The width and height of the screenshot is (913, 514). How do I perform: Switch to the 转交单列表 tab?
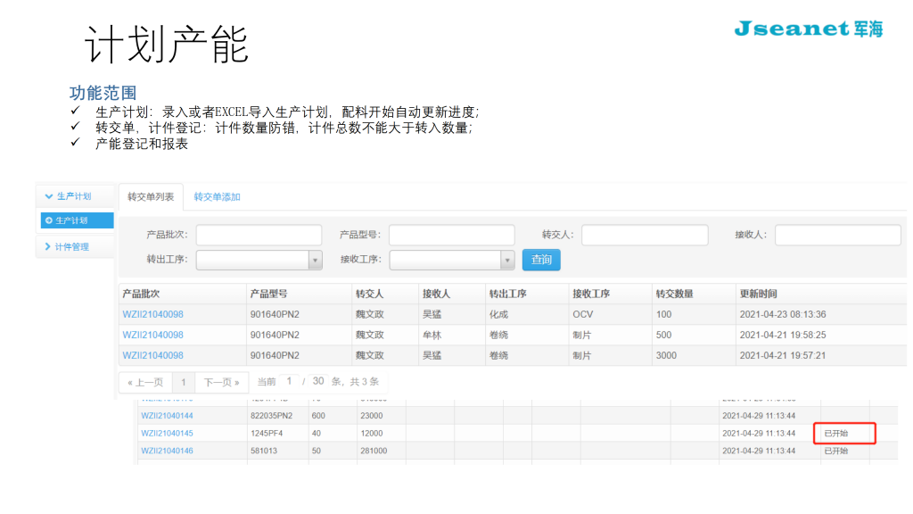tap(151, 196)
